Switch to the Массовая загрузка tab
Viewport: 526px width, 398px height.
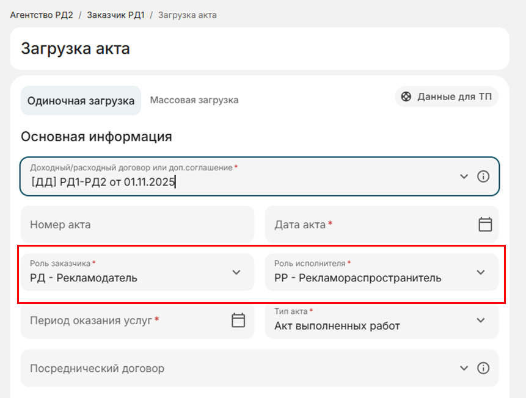click(x=194, y=100)
